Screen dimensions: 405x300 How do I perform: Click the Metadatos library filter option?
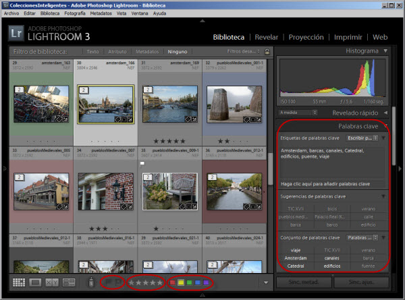[x=147, y=52]
